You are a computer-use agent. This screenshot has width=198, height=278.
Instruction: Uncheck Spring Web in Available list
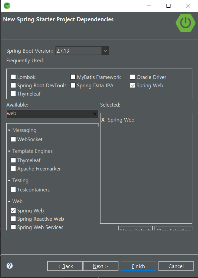click(x=13, y=210)
